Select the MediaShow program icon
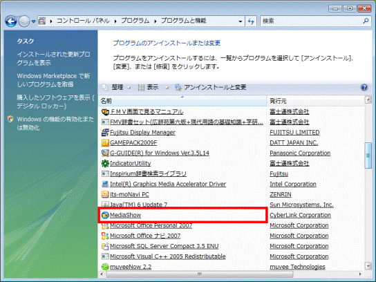Screen dimensions: 376x282 click(105, 215)
